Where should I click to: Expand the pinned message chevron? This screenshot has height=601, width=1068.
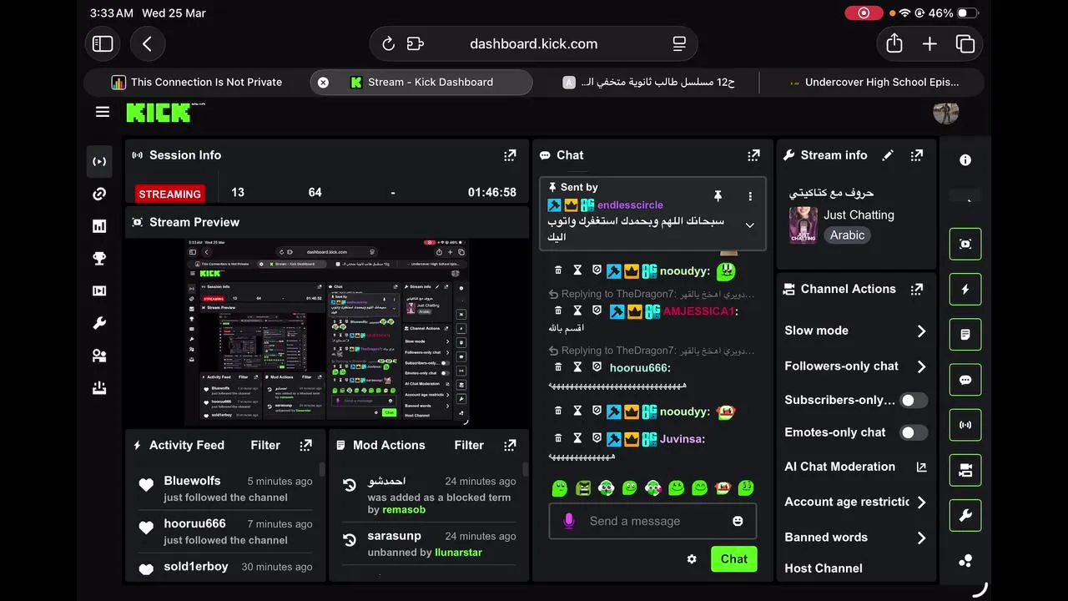(x=749, y=225)
